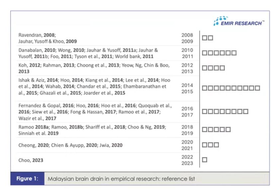Select the middle square in the 2016-2017 row
279x193 pixels.
[222, 111]
